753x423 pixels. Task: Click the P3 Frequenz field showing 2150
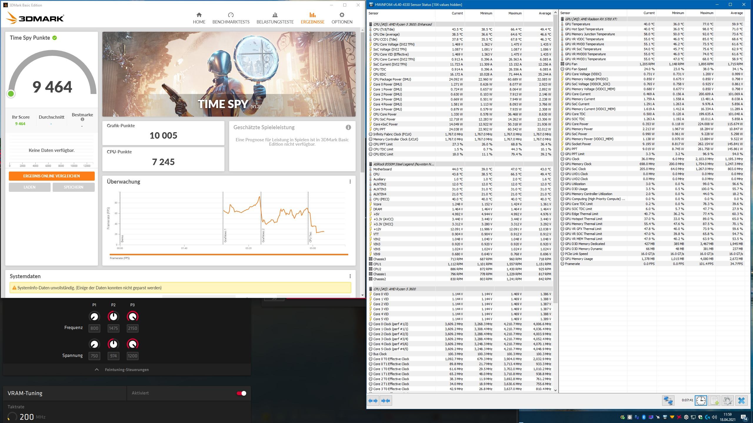[132, 328]
